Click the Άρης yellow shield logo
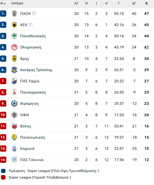 point(14,59)
